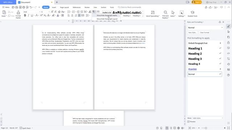Open the font size dropdown
232x130 pixels.
[x=49, y=12]
